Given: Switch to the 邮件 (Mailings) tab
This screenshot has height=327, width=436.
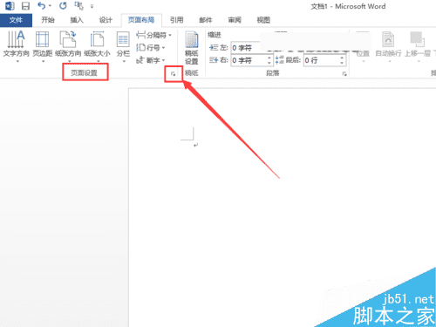Looking at the screenshot, I should (x=206, y=20).
